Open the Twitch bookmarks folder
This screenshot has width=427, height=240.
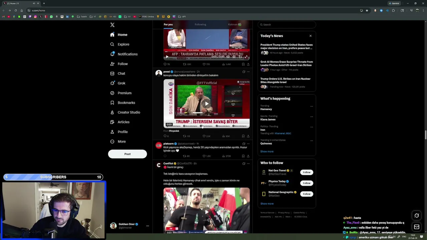point(82,17)
